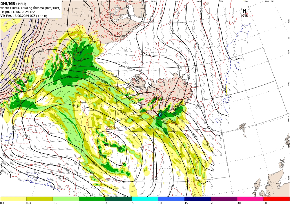This screenshot has width=290, height=205.
Task: Click the '0.5' legend value label
Action: click(x=55, y=203)
